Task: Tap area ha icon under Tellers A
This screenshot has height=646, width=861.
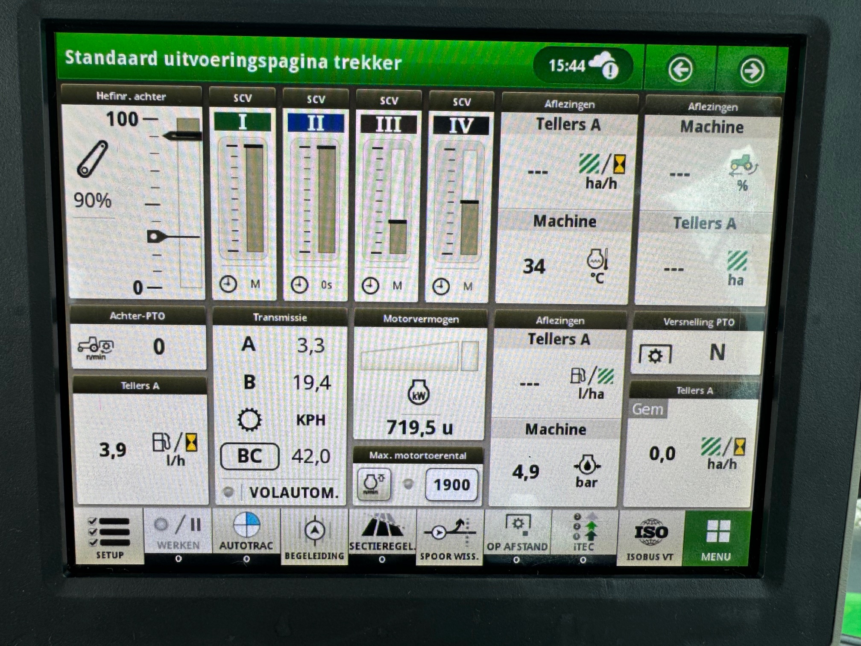Action: point(737,268)
